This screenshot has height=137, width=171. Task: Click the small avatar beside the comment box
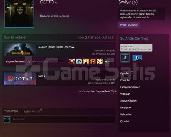(x=7, y=120)
